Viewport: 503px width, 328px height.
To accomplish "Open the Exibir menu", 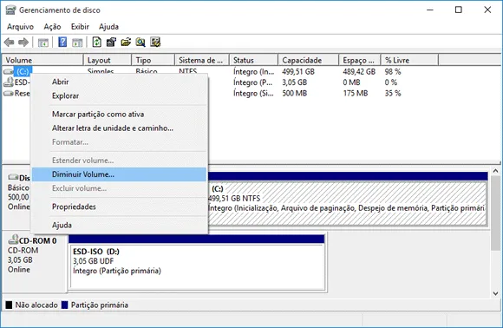I will click(x=80, y=27).
